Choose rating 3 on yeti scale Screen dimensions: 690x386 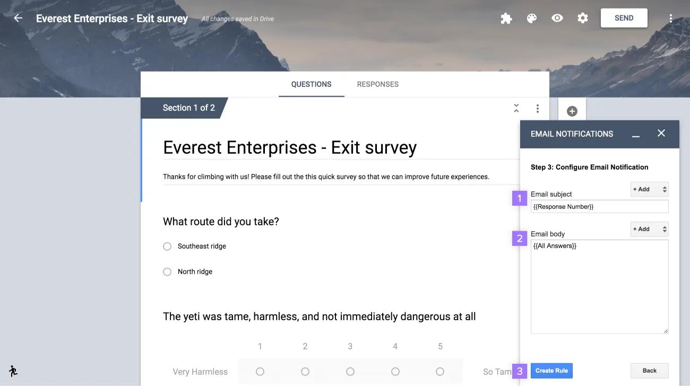point(350,372)
